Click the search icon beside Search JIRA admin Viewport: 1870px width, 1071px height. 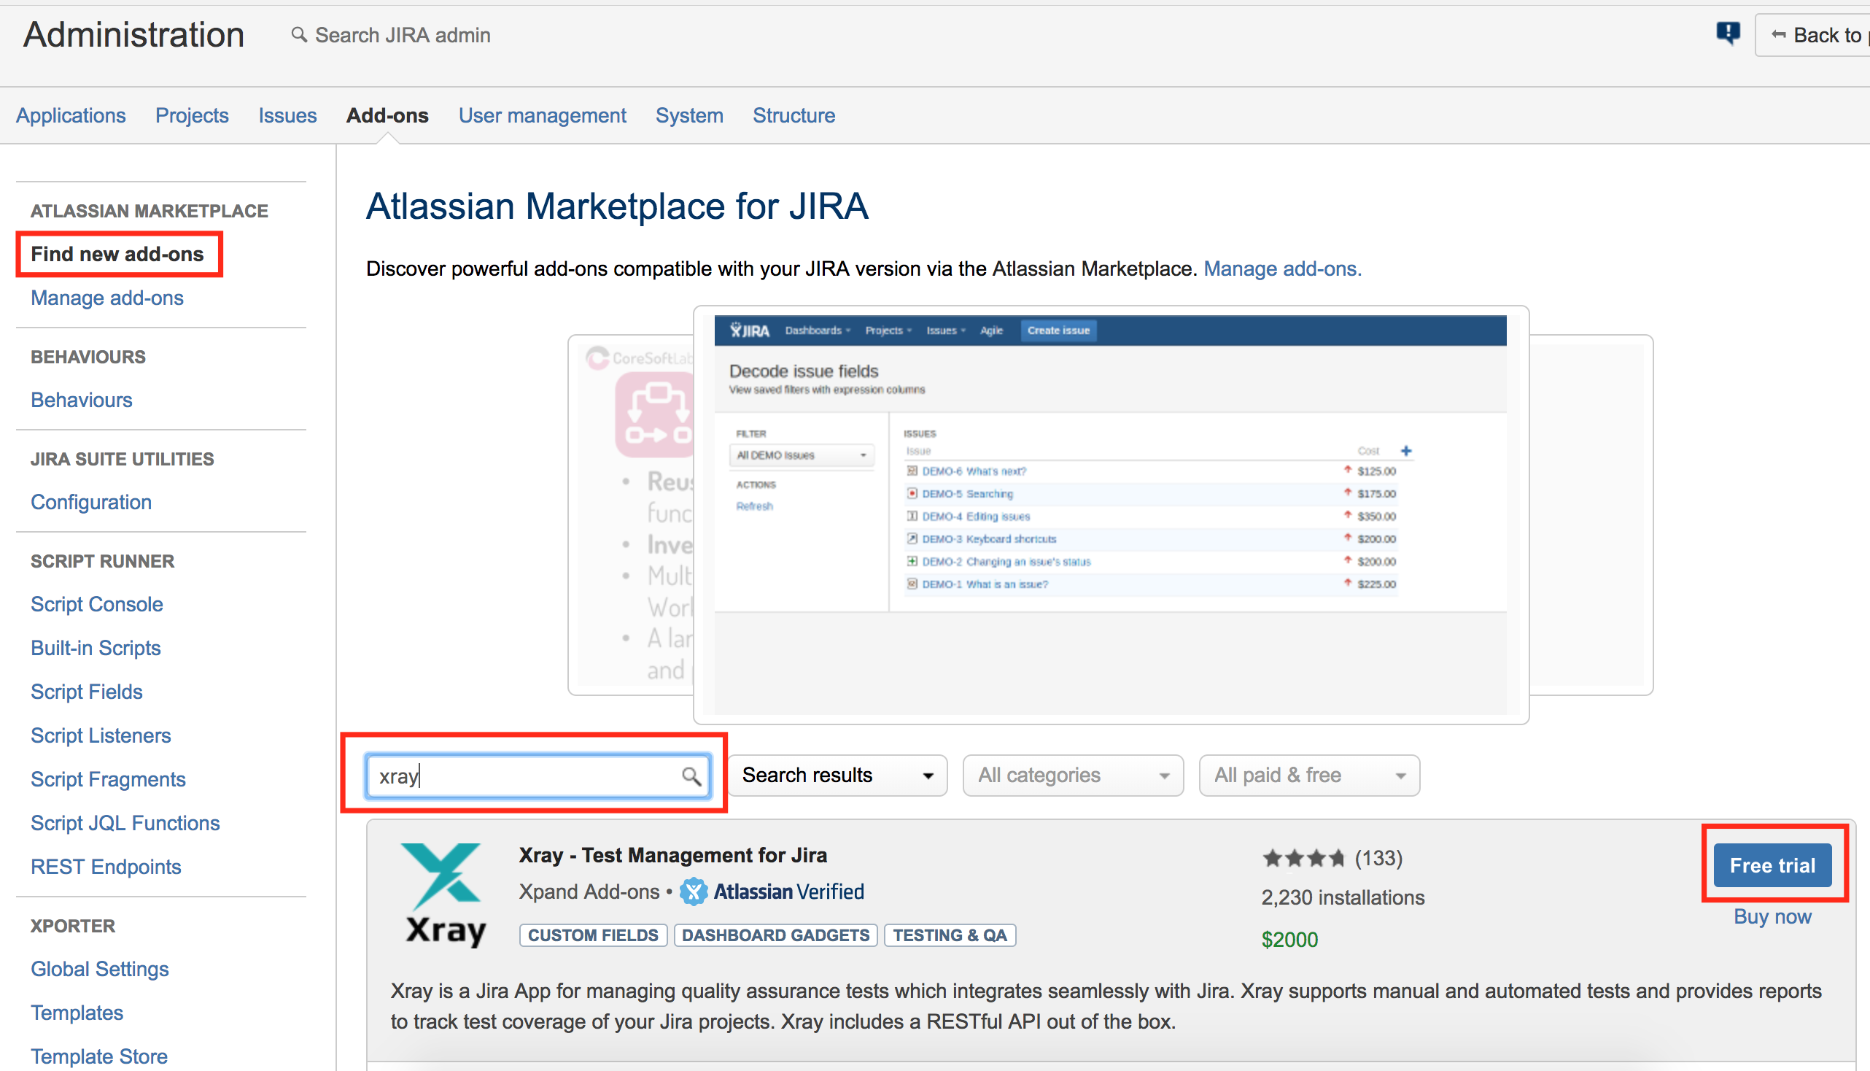pyautogui.click(x=298, y=34)
